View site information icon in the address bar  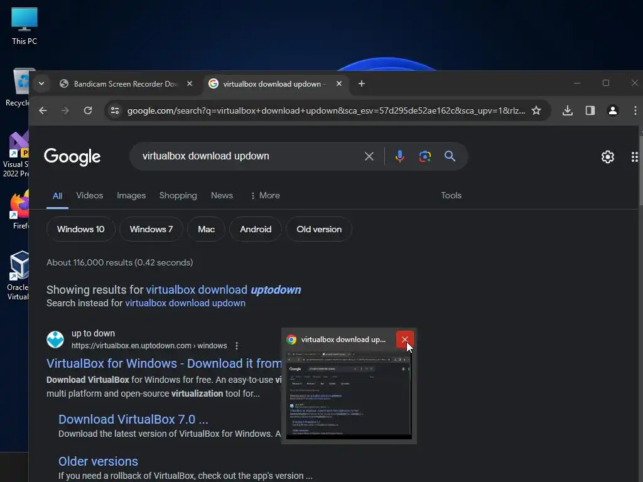[116, 110]
